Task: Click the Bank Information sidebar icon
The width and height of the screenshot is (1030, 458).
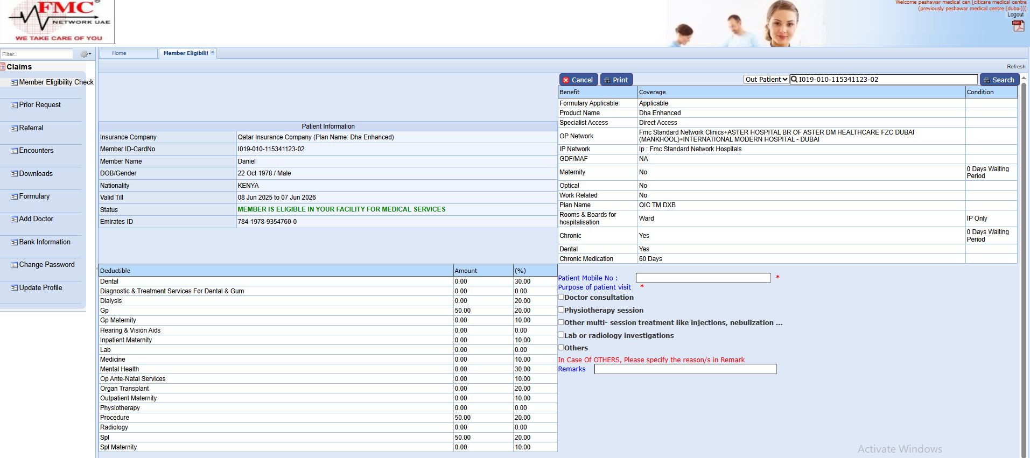Action: point(15,243)
